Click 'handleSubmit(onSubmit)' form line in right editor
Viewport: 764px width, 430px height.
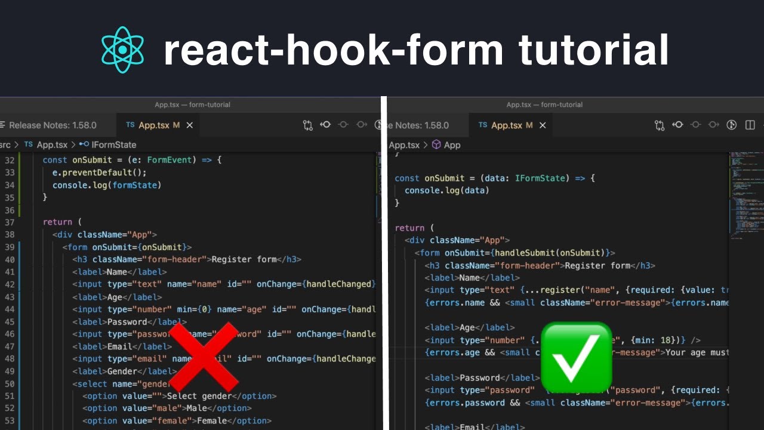(x=515, y=253)
